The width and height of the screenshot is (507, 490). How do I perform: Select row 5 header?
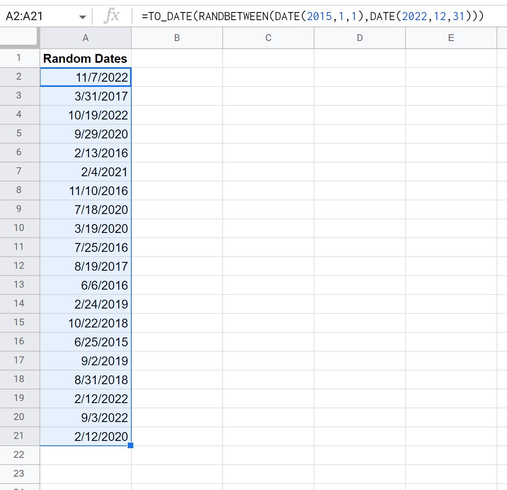coord(19,134)
